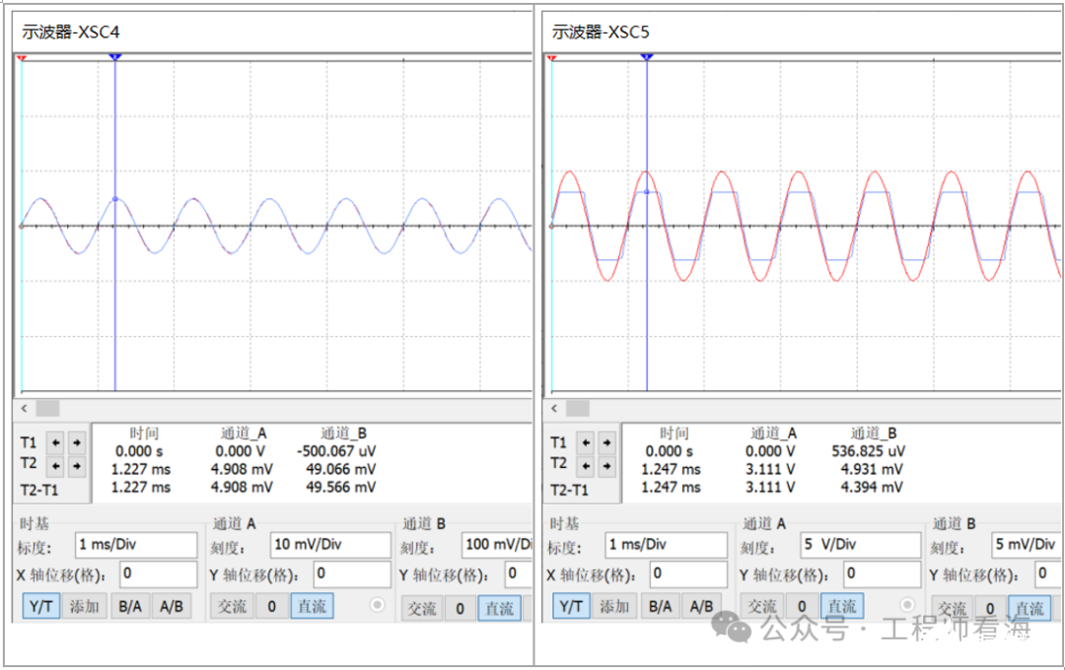Click the T2 left arrow on XSC5
The image size is (1065, 670).
coord(586,465)
